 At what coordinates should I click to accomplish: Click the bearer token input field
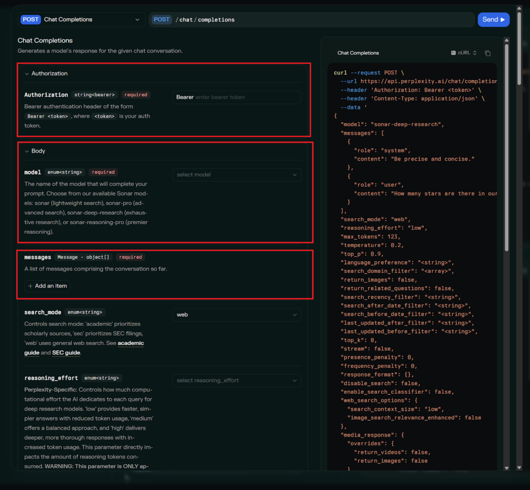coord(245,97)
